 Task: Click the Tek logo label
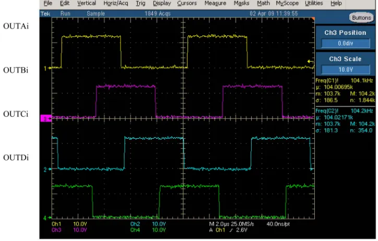[x=45, y=14]
